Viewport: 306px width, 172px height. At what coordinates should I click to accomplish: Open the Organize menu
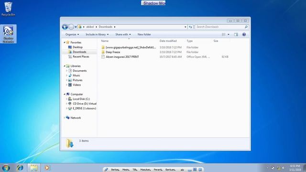coord(72,34)
